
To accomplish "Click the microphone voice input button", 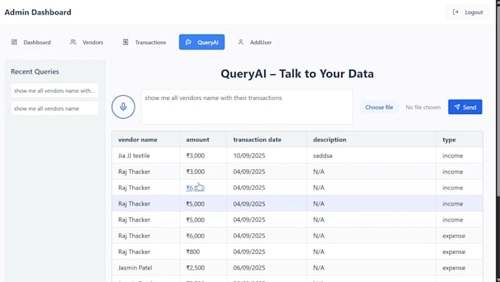I will [x=123, y=107].
